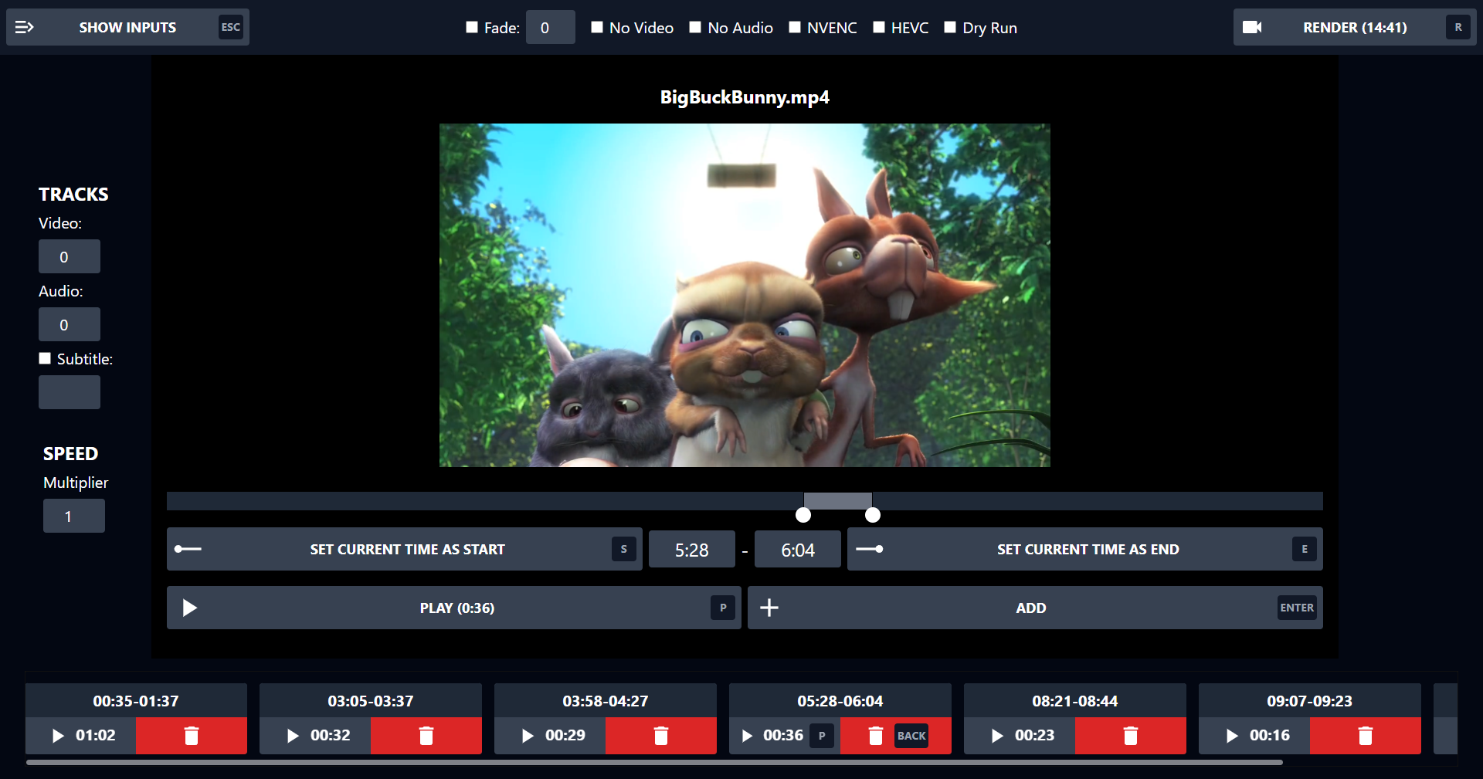Delete the 00:35-01:37 clip
The height and width of the screenshot is (779, 1483).
point(192,736)
